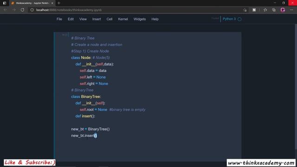
Task: Open the Widgets menu
Action: 140,19
